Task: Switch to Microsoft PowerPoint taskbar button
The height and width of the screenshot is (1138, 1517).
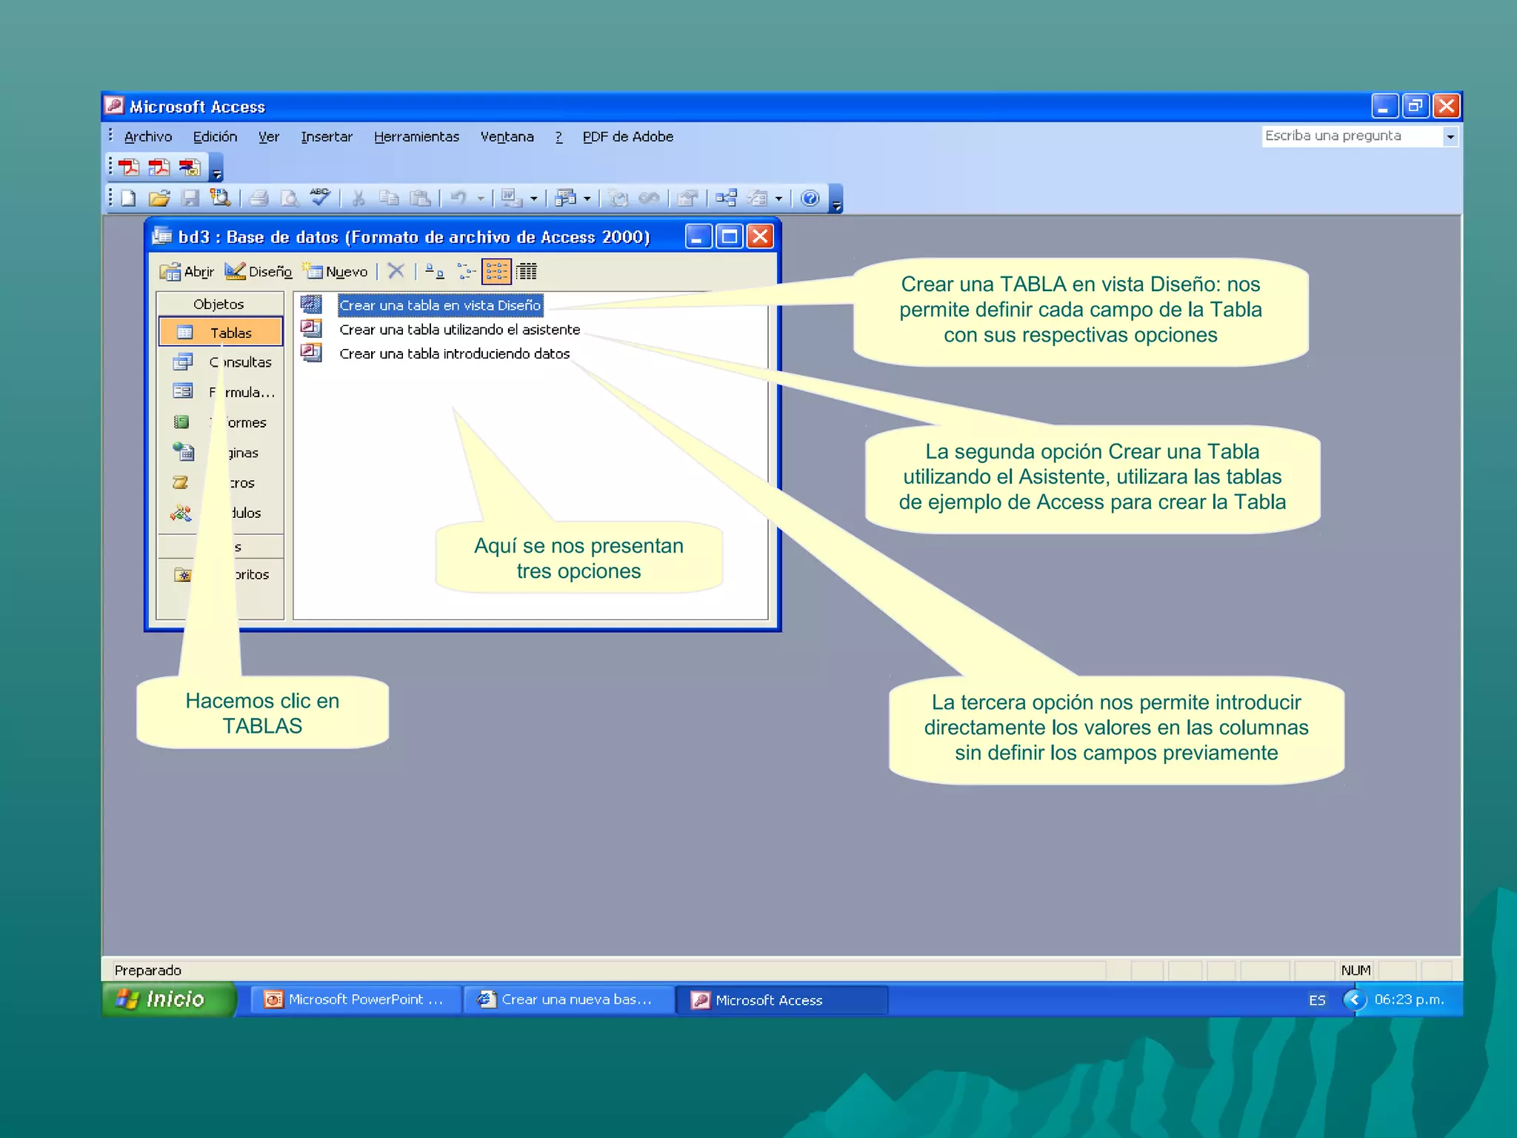Action: click(355, 999)
